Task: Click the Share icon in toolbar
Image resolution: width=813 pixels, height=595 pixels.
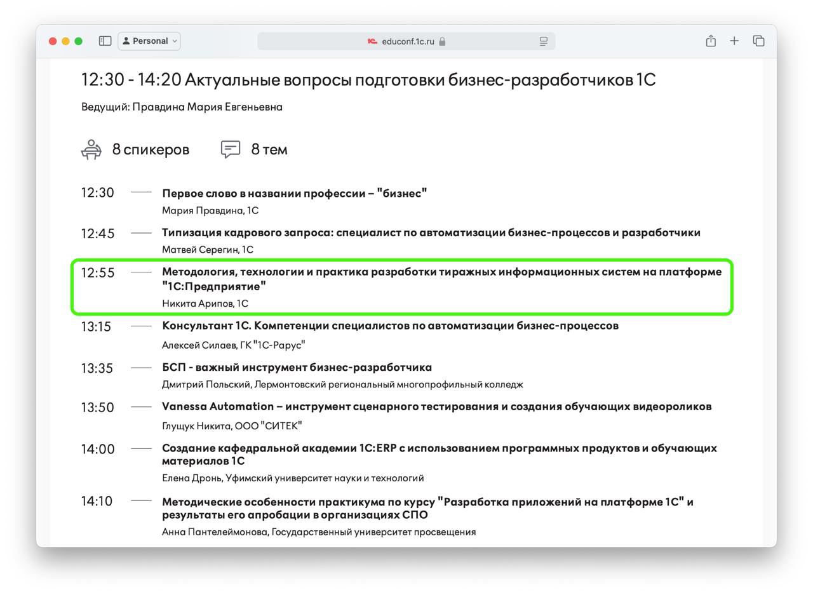Action: (x=711, y=41)
